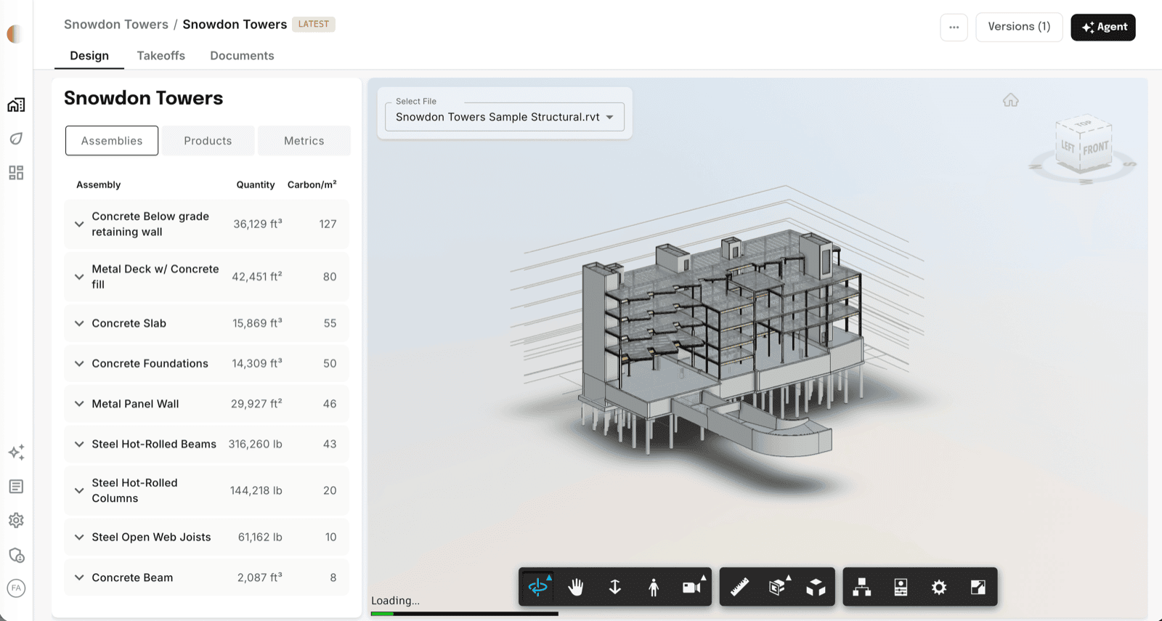This screenshot has height=621, width=1162.
Task: Open the Select File dropdown
Action: pos(505,117)
